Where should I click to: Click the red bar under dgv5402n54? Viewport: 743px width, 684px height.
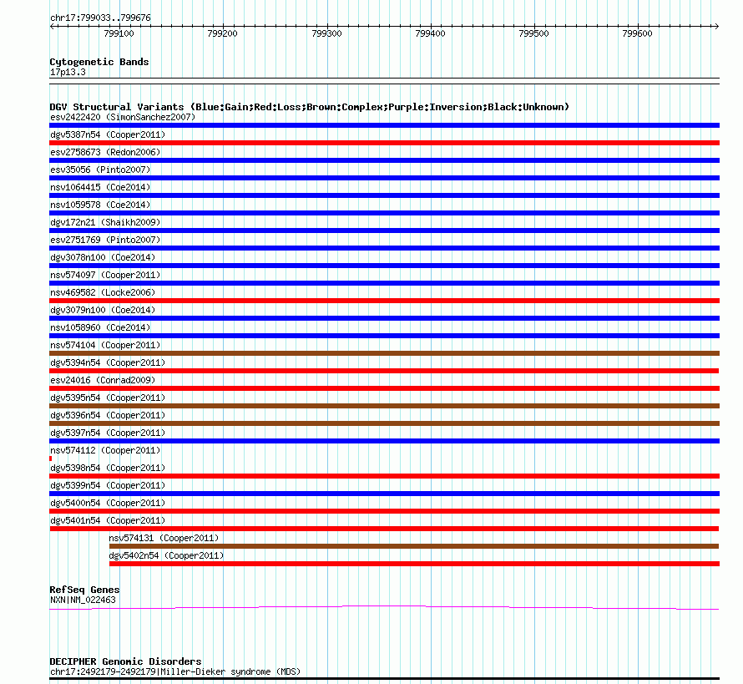coord(414,564)
